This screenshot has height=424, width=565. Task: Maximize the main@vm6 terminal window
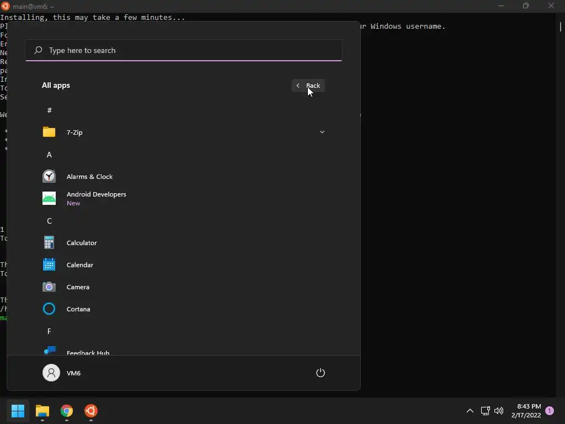[x=526, y=6]
